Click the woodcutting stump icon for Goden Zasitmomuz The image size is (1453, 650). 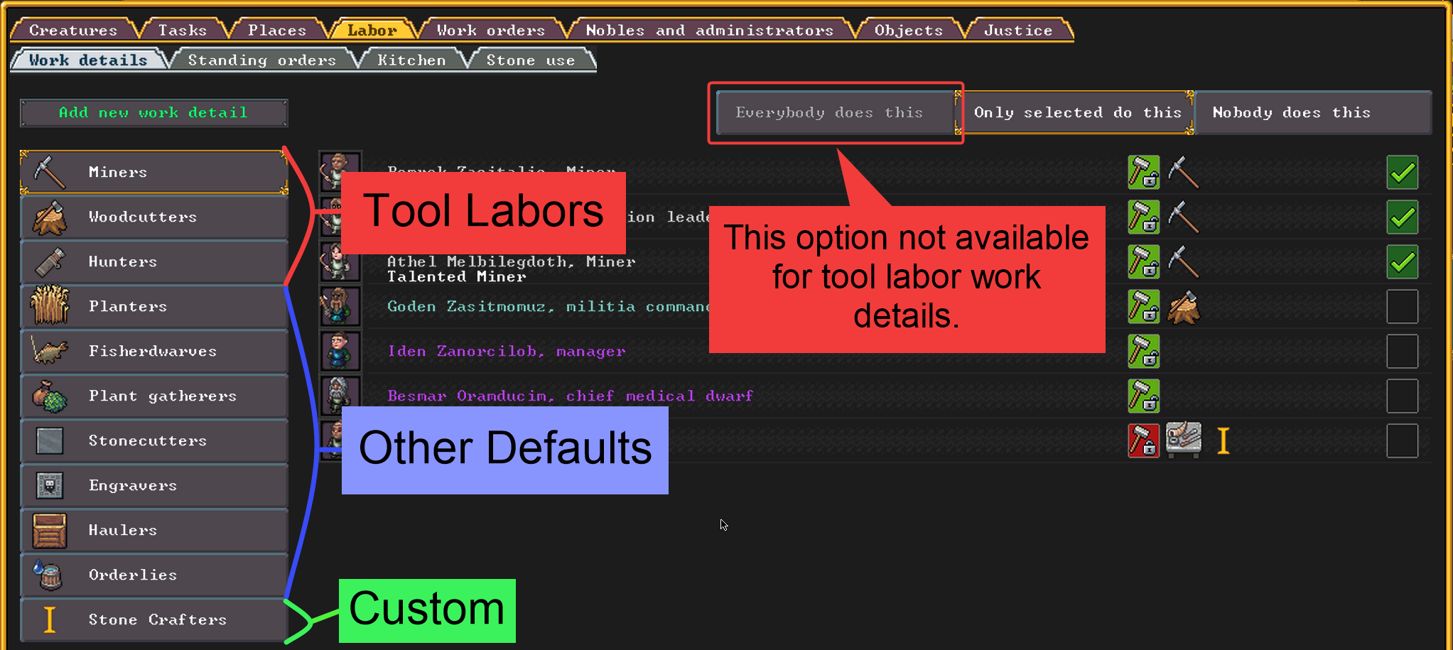click(1184, 306)
